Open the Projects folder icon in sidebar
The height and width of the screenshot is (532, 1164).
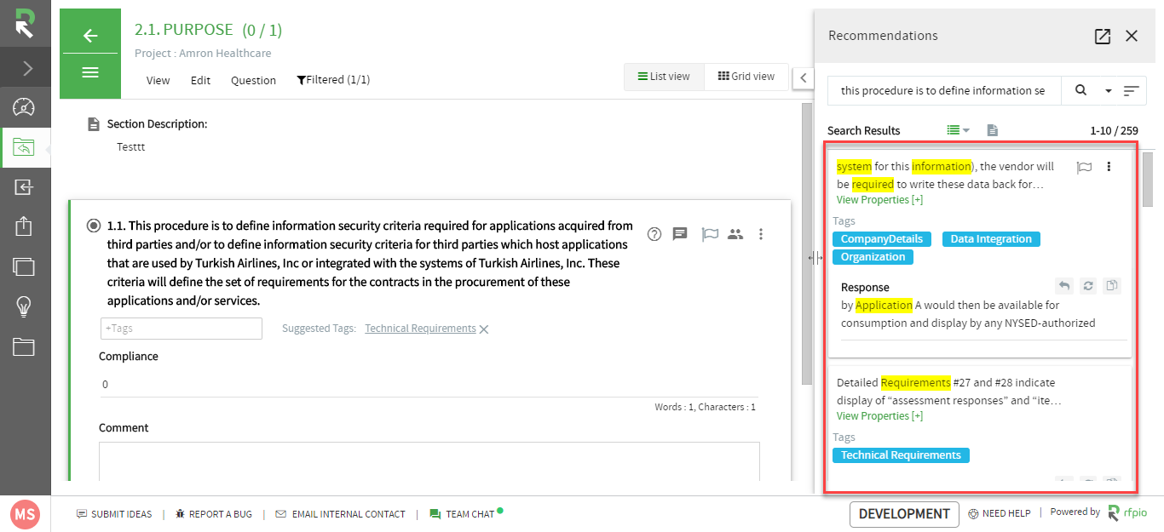tap(24, 148)
